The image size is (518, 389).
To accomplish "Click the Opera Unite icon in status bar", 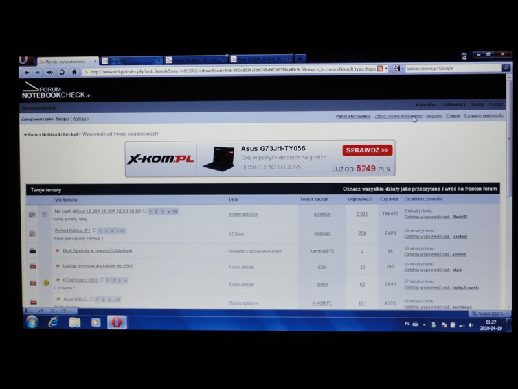I will pyautogui.click(x=52, y=311).
